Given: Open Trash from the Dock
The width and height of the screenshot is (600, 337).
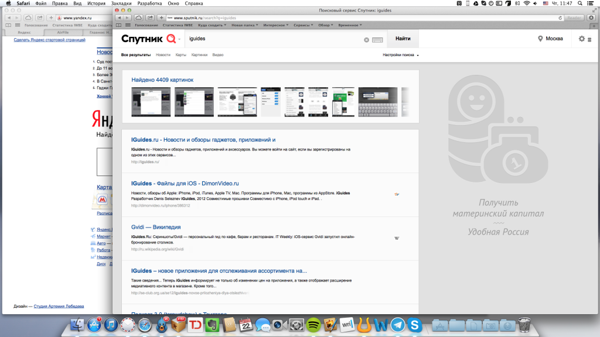Looking at the screenshot, I should (x=524, y=325).
